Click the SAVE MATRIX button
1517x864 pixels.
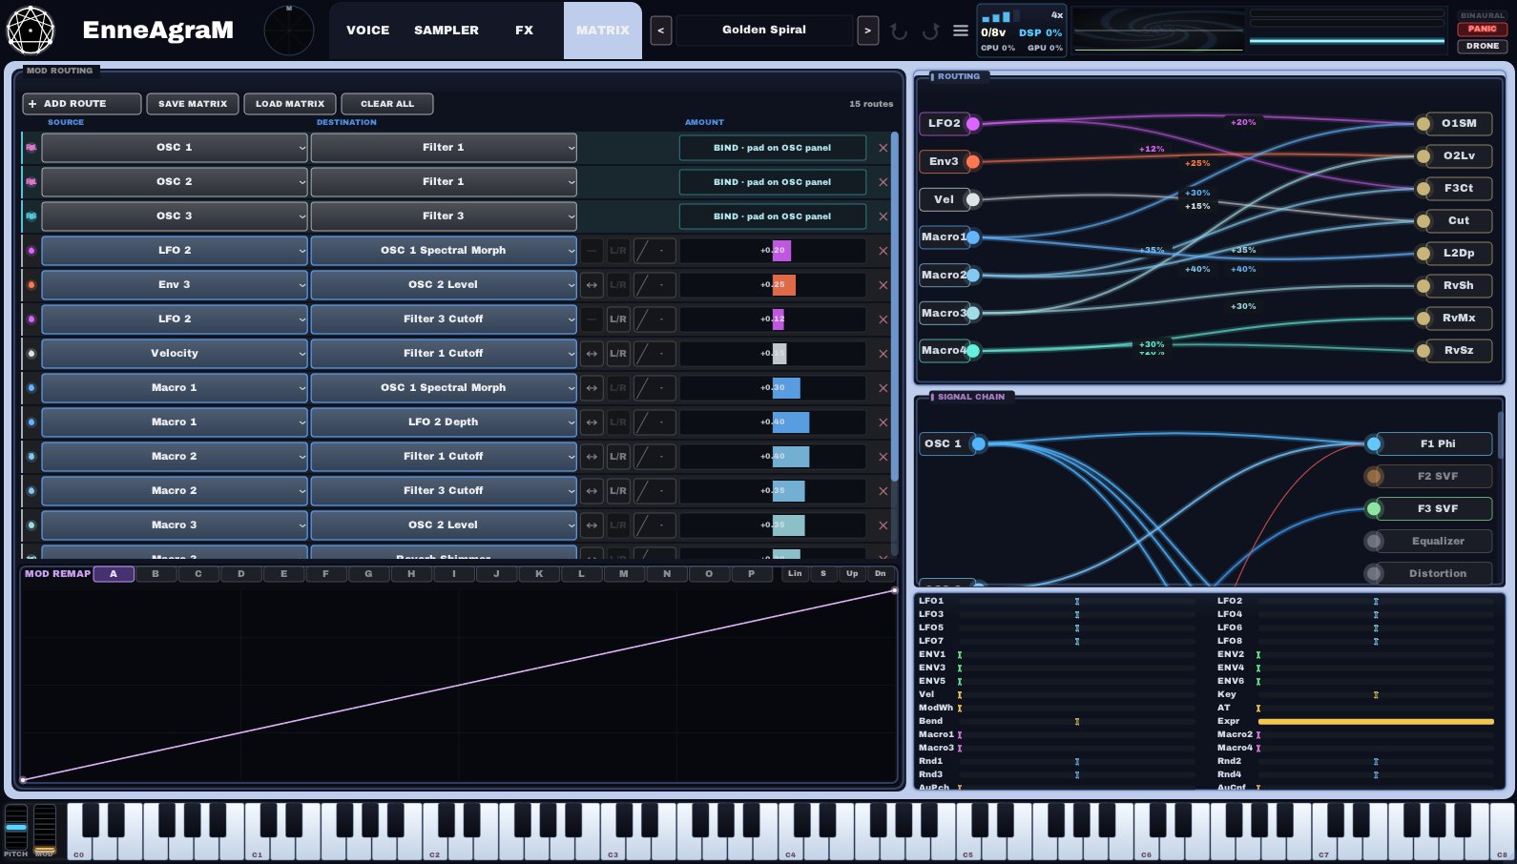tap(193, 104)
